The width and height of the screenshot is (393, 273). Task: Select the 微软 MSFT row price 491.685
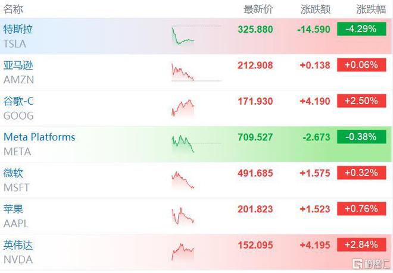pos(255,173)
